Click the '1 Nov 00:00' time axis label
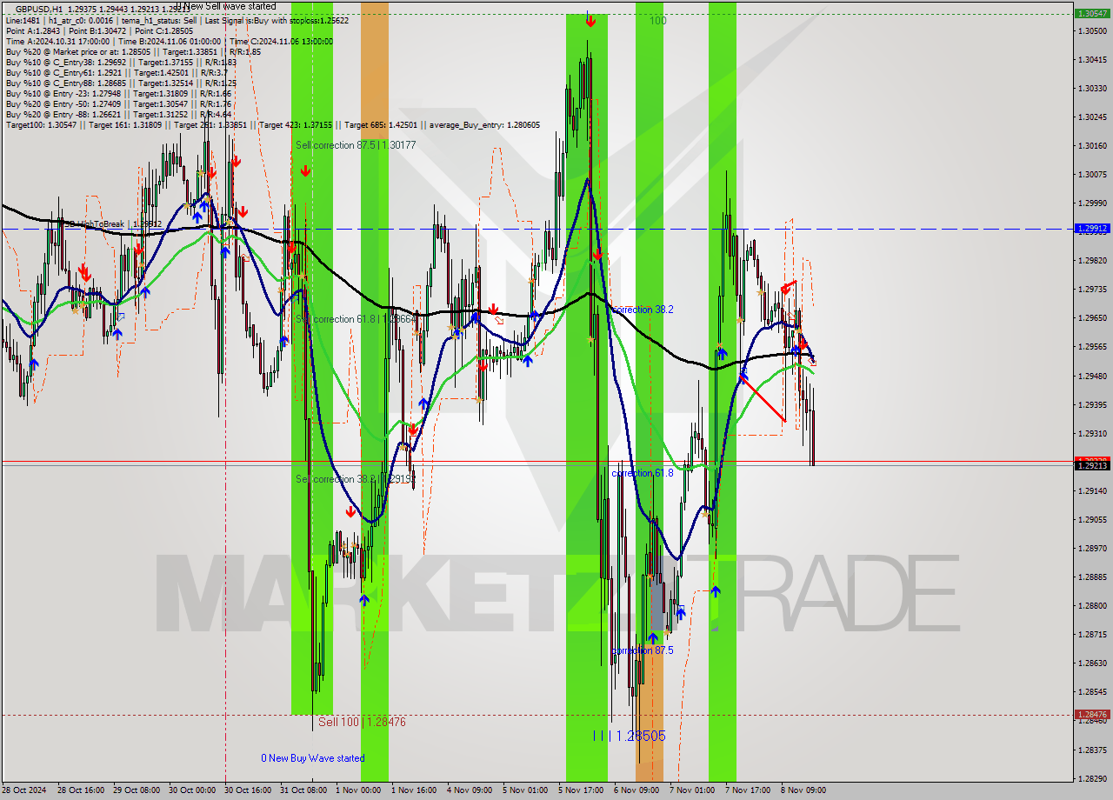 coord(358,790)
